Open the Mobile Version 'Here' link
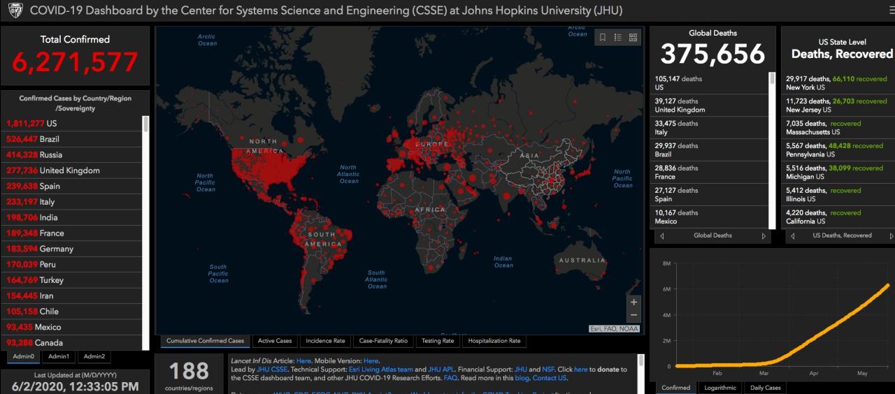The width and height of the screenshot is (895, 394). 371,361
